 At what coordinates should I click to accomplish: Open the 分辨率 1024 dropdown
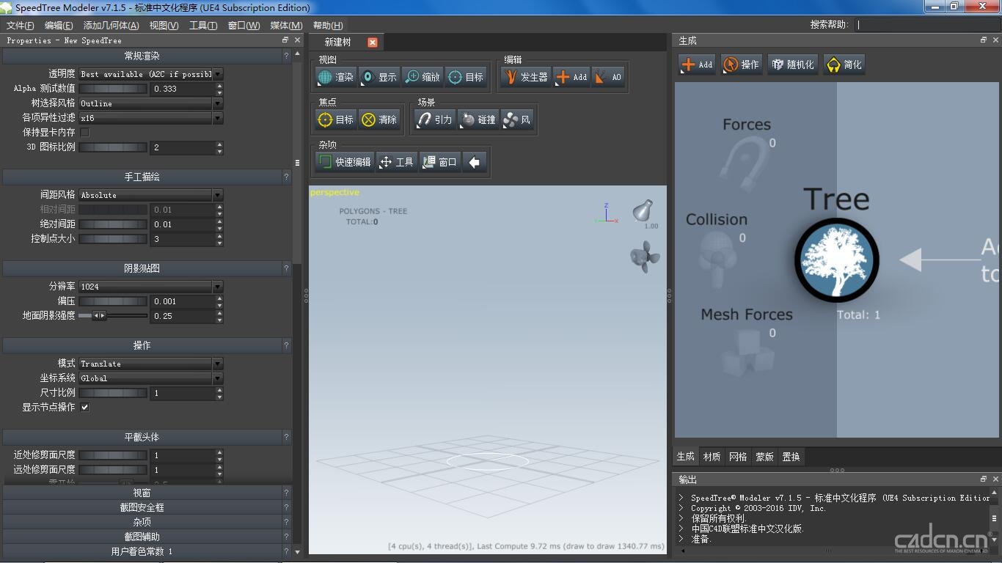[x=150, y=287]
